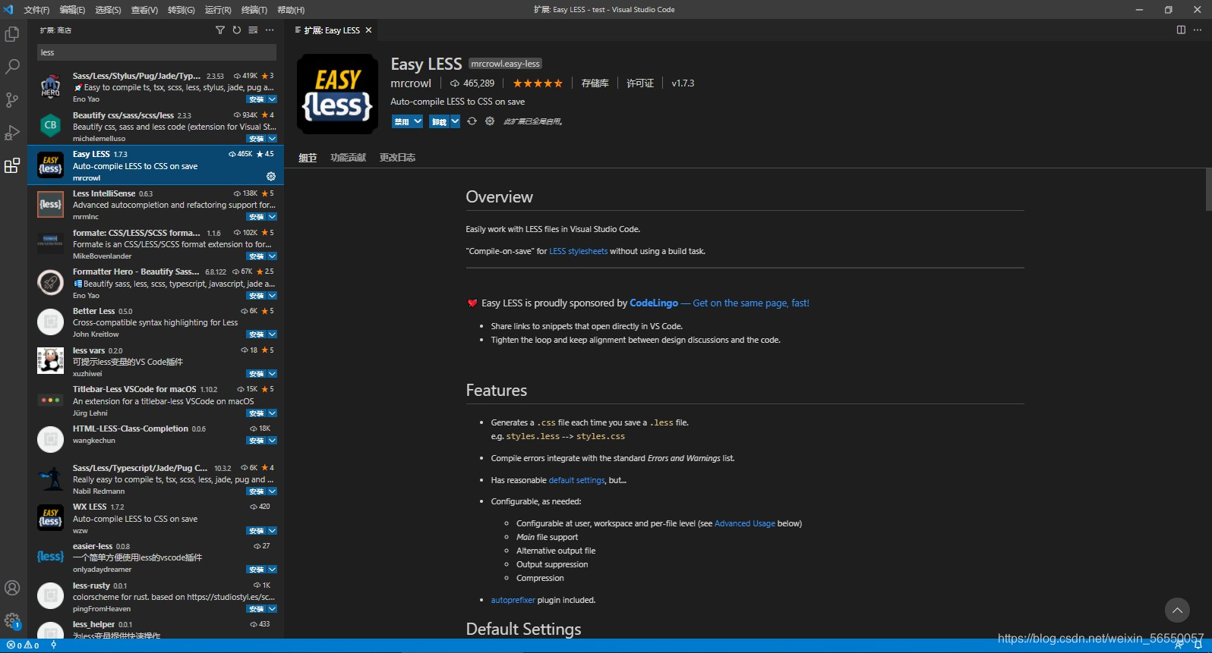The image size is (1212, 653).
Task: Open the Run and Debug view
Action: pos(12,133)
